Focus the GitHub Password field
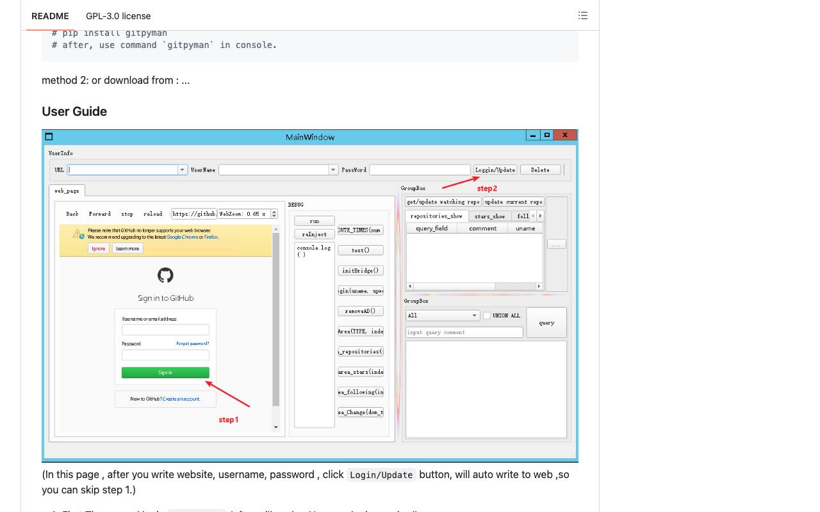This screenshot has width=820, height=512. [x=165, y=355]
